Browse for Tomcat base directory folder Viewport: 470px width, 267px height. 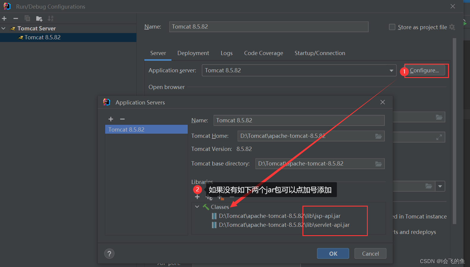point(378,164)
